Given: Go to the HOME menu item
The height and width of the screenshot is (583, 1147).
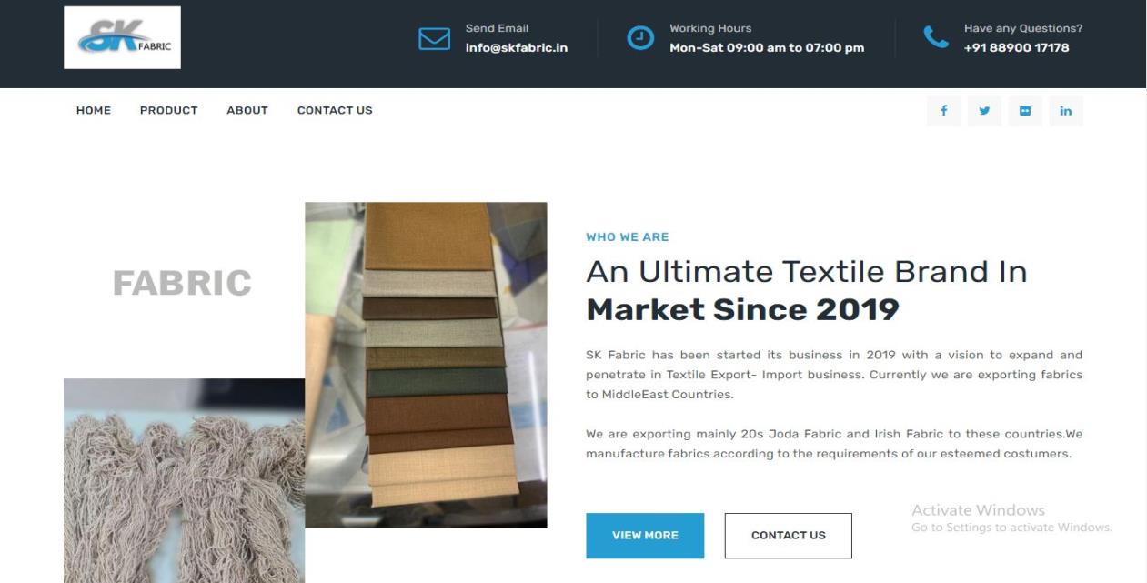Looking at the screenshot, I should tap(94, 110).
